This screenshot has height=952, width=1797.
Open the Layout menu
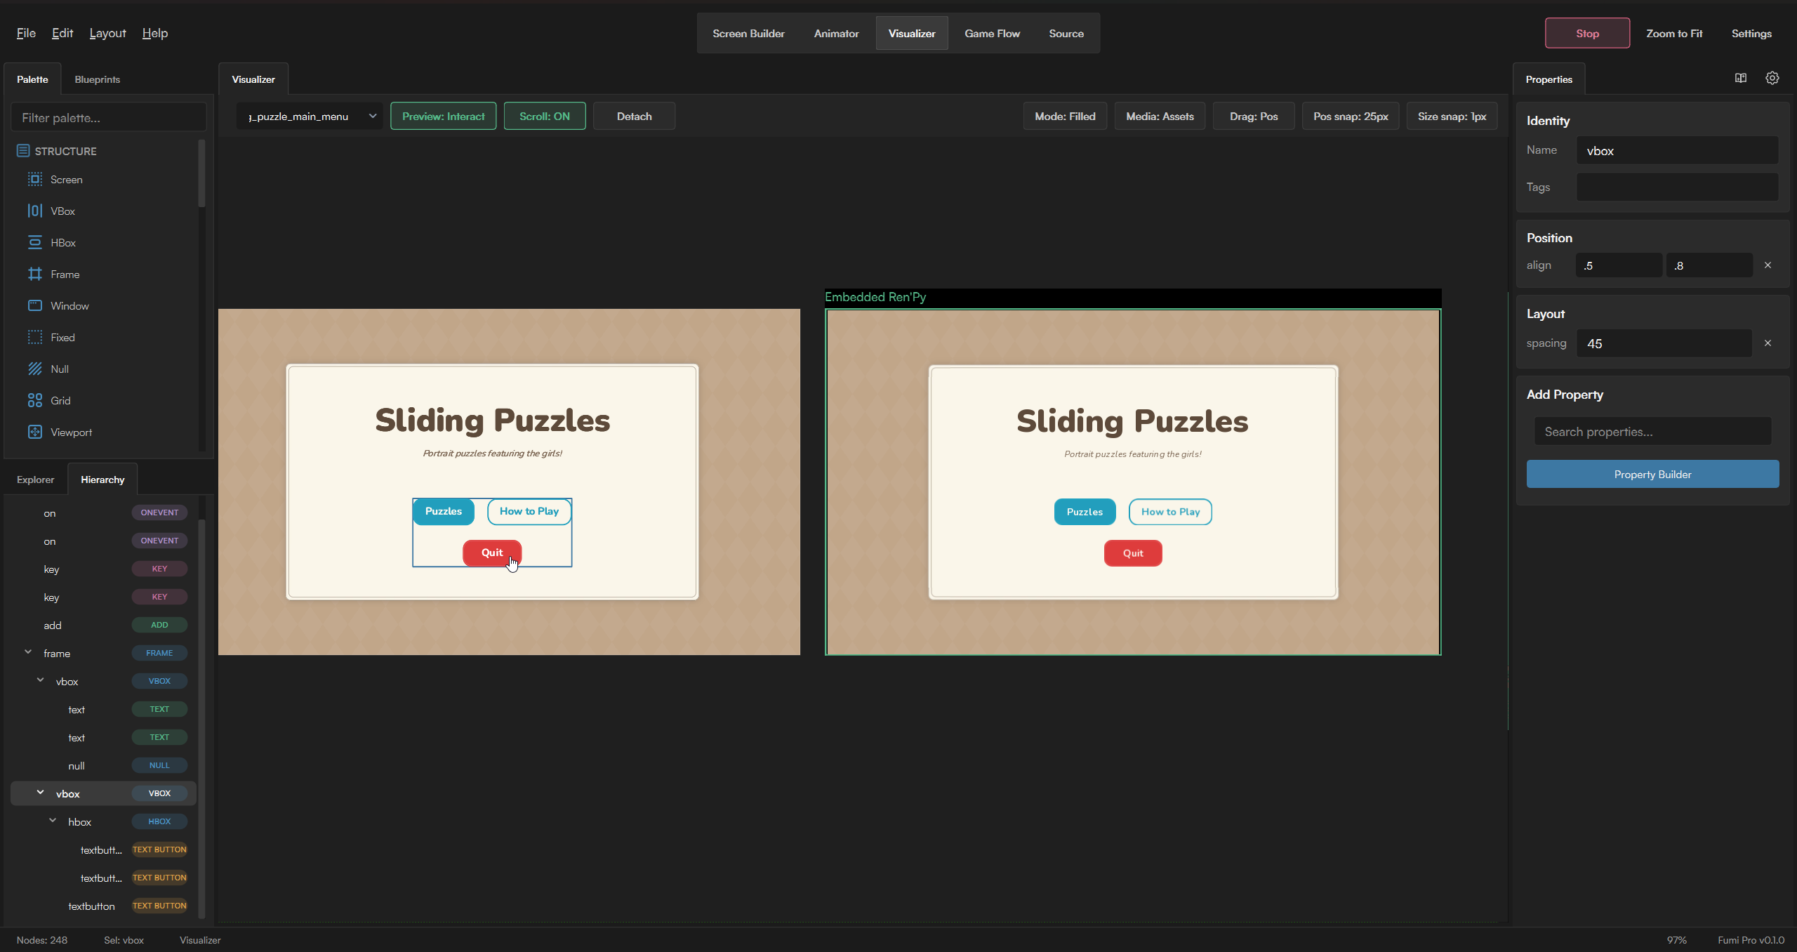pos(107,33)
